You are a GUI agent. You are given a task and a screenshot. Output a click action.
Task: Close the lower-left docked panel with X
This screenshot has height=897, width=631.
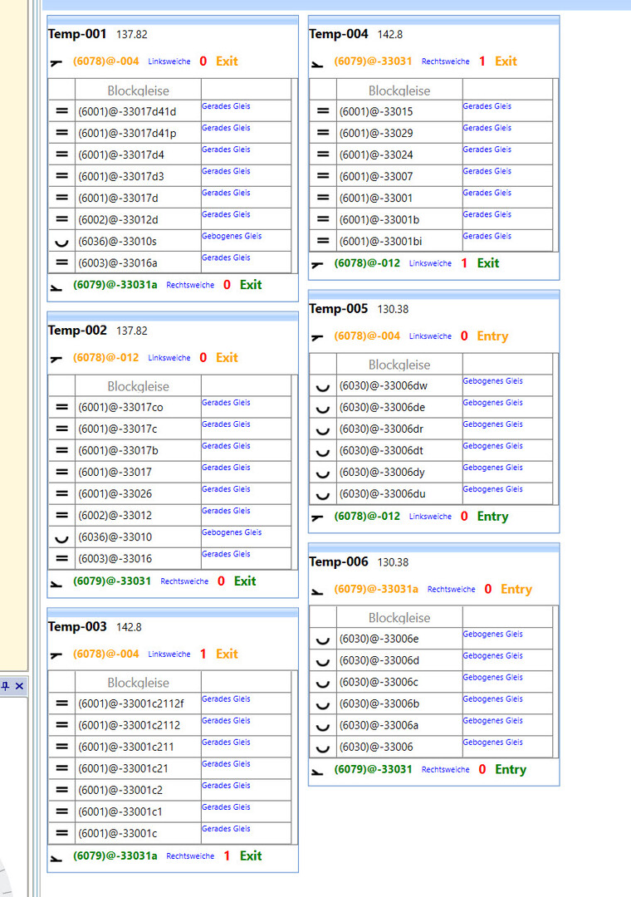click(19, 685)
